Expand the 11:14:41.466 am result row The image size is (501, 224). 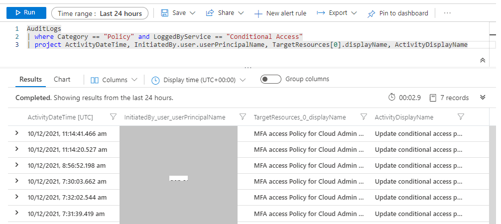pos(17,133)
